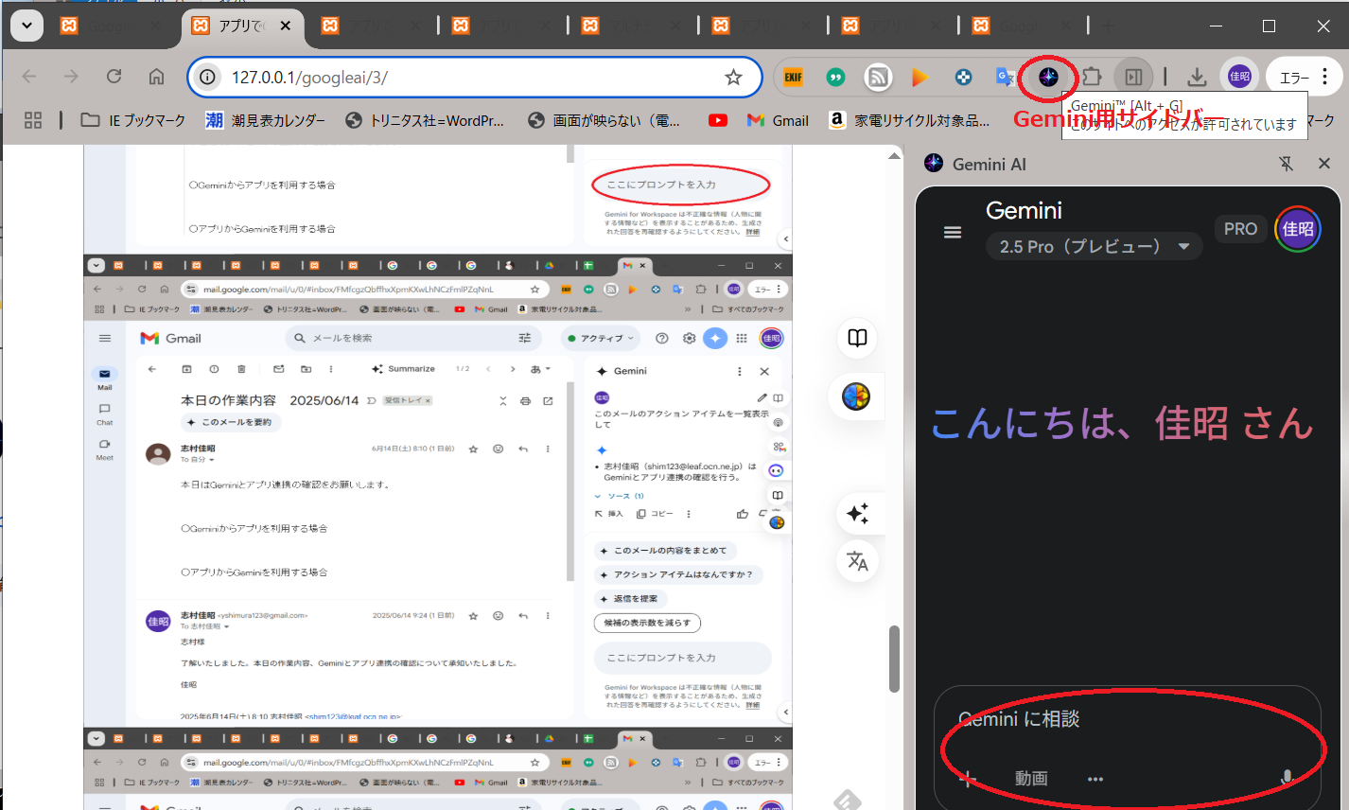The image size is (1349, 810).
Task: Open the tab search dropdown
Action: (x=26, y=26)
